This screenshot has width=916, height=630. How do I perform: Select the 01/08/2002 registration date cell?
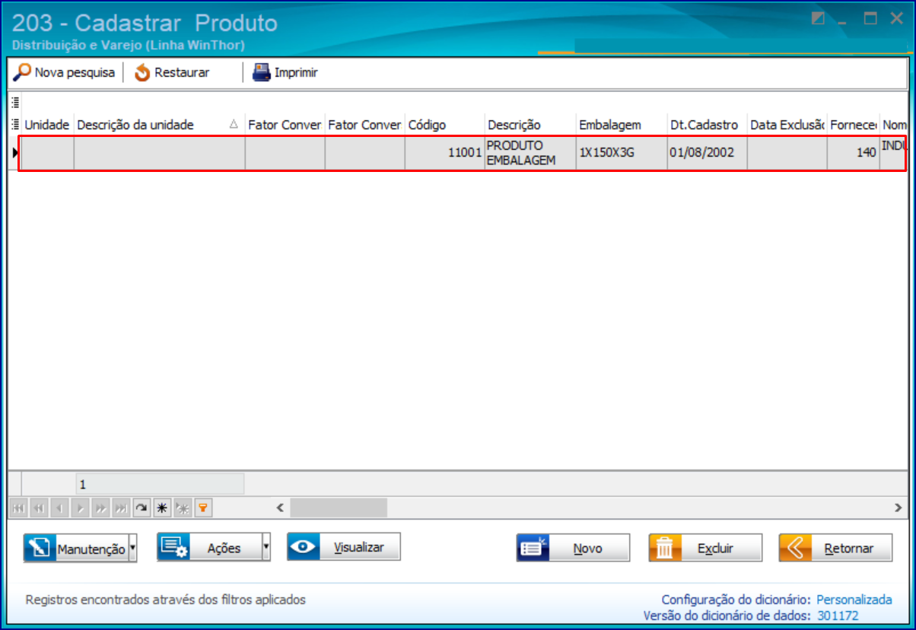[x=707, y=153]
